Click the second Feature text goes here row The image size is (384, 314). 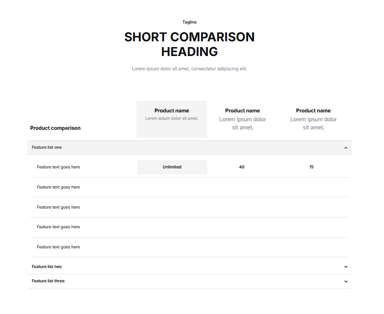coord(59,187)
